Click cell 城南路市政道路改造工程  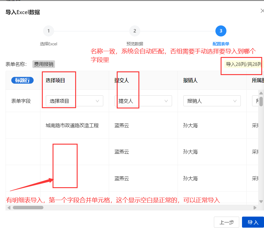pos(72,126)
